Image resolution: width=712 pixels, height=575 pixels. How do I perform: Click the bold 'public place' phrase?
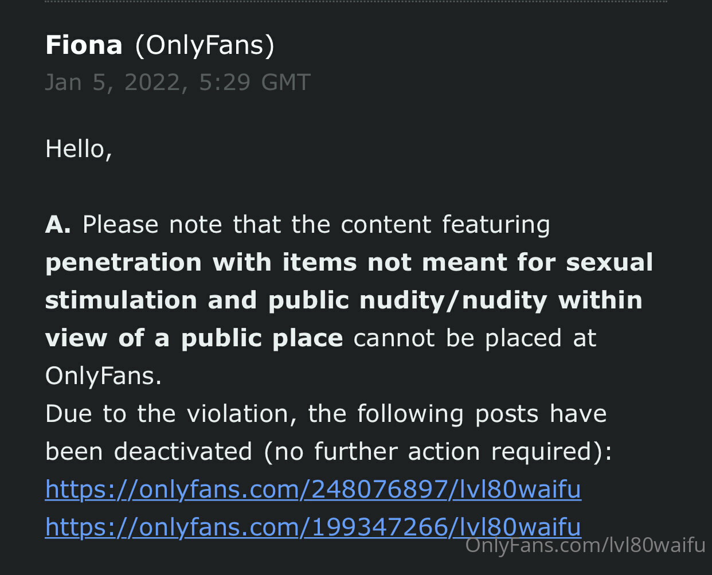coord(262,338)
